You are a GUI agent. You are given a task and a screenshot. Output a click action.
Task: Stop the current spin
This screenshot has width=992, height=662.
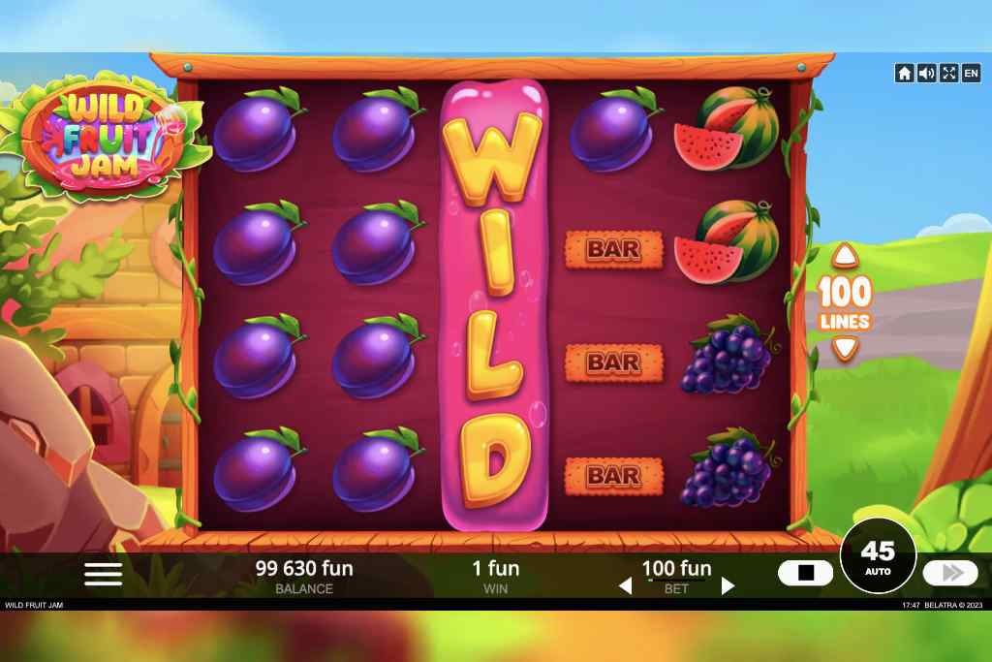click(x=805, y=573)
